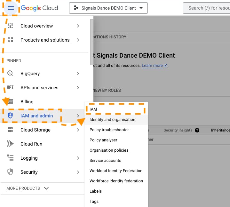Expand the BigQuery submenu chevron

[78, 74]
